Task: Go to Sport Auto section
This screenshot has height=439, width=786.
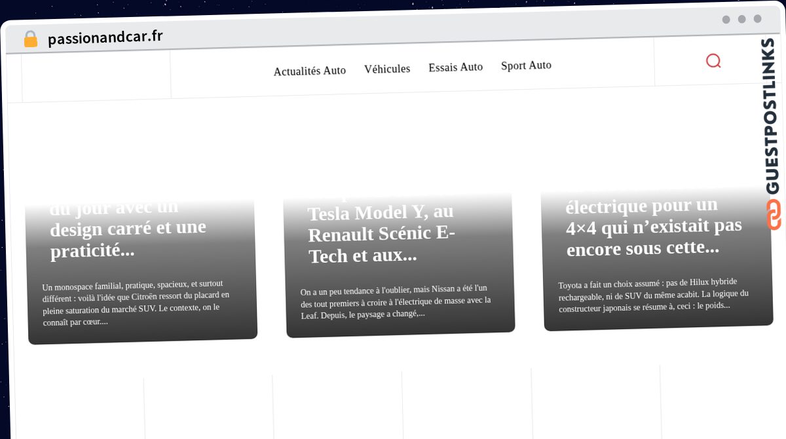Action: pyautogui.click(x=526, y=66)
